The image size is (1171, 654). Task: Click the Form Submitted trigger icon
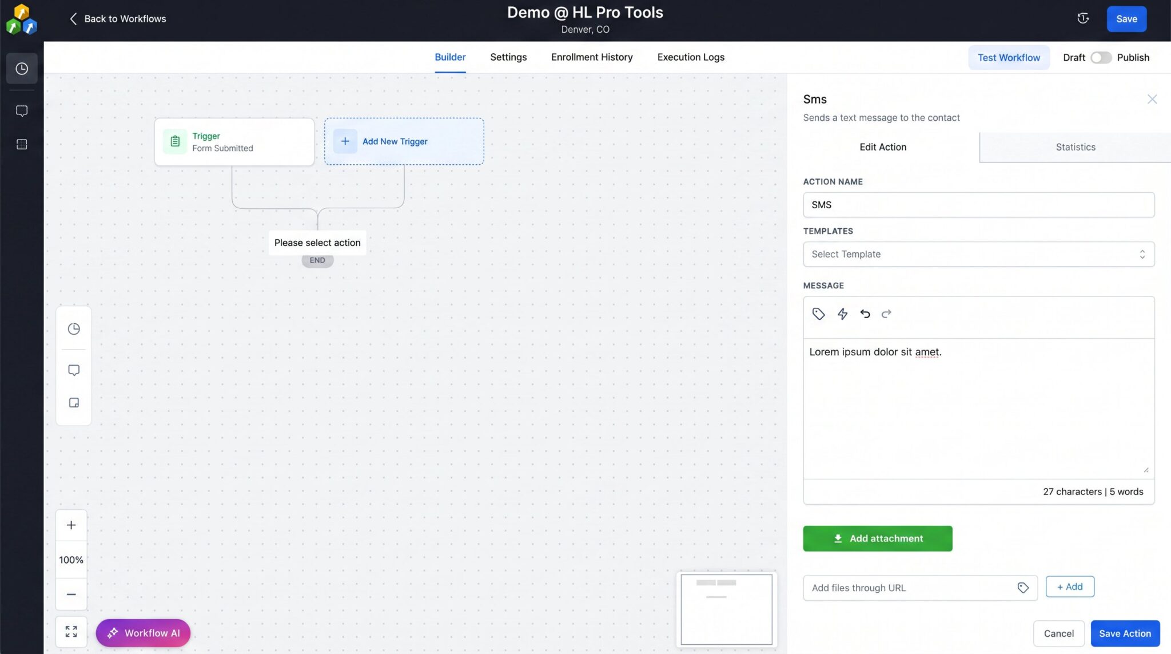tap(175, 141)
